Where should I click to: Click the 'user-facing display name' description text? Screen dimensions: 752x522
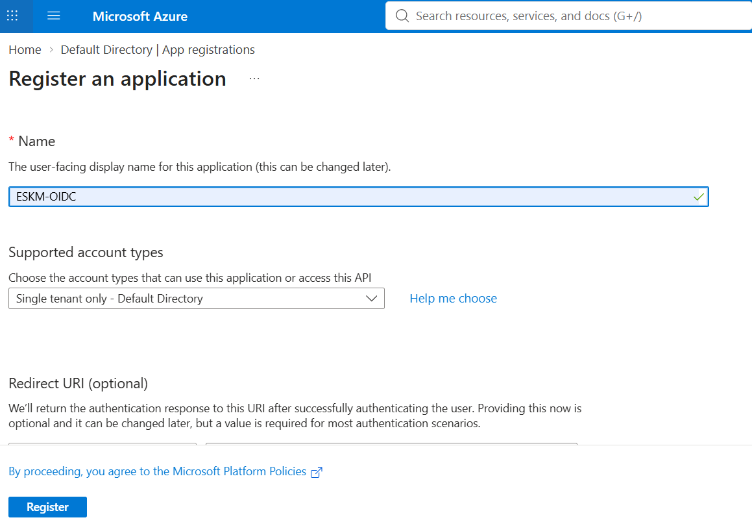tap(199, 167)
